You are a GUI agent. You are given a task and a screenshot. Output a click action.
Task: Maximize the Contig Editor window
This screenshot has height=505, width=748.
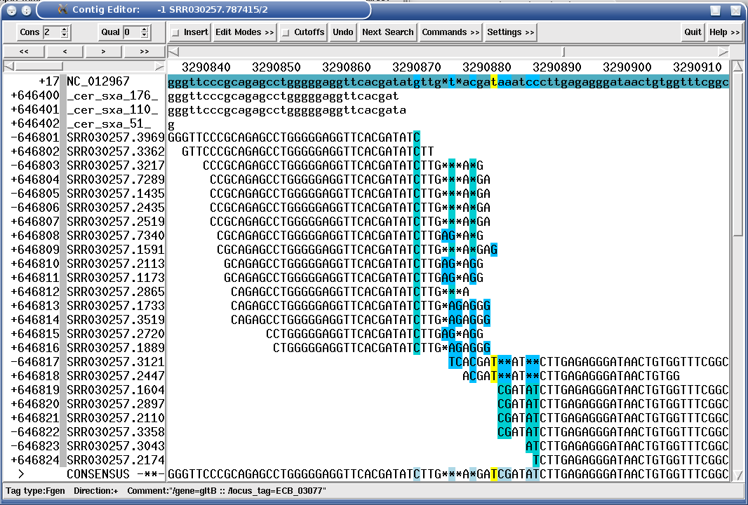click(x=715, y=10)
